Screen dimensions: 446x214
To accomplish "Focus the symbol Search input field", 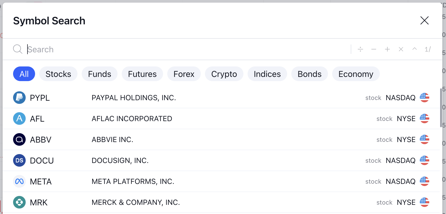I will tap(183, 49).
